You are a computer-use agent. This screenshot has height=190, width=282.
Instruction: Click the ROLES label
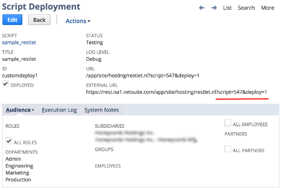pyautogui.click(x=12, y=126)
